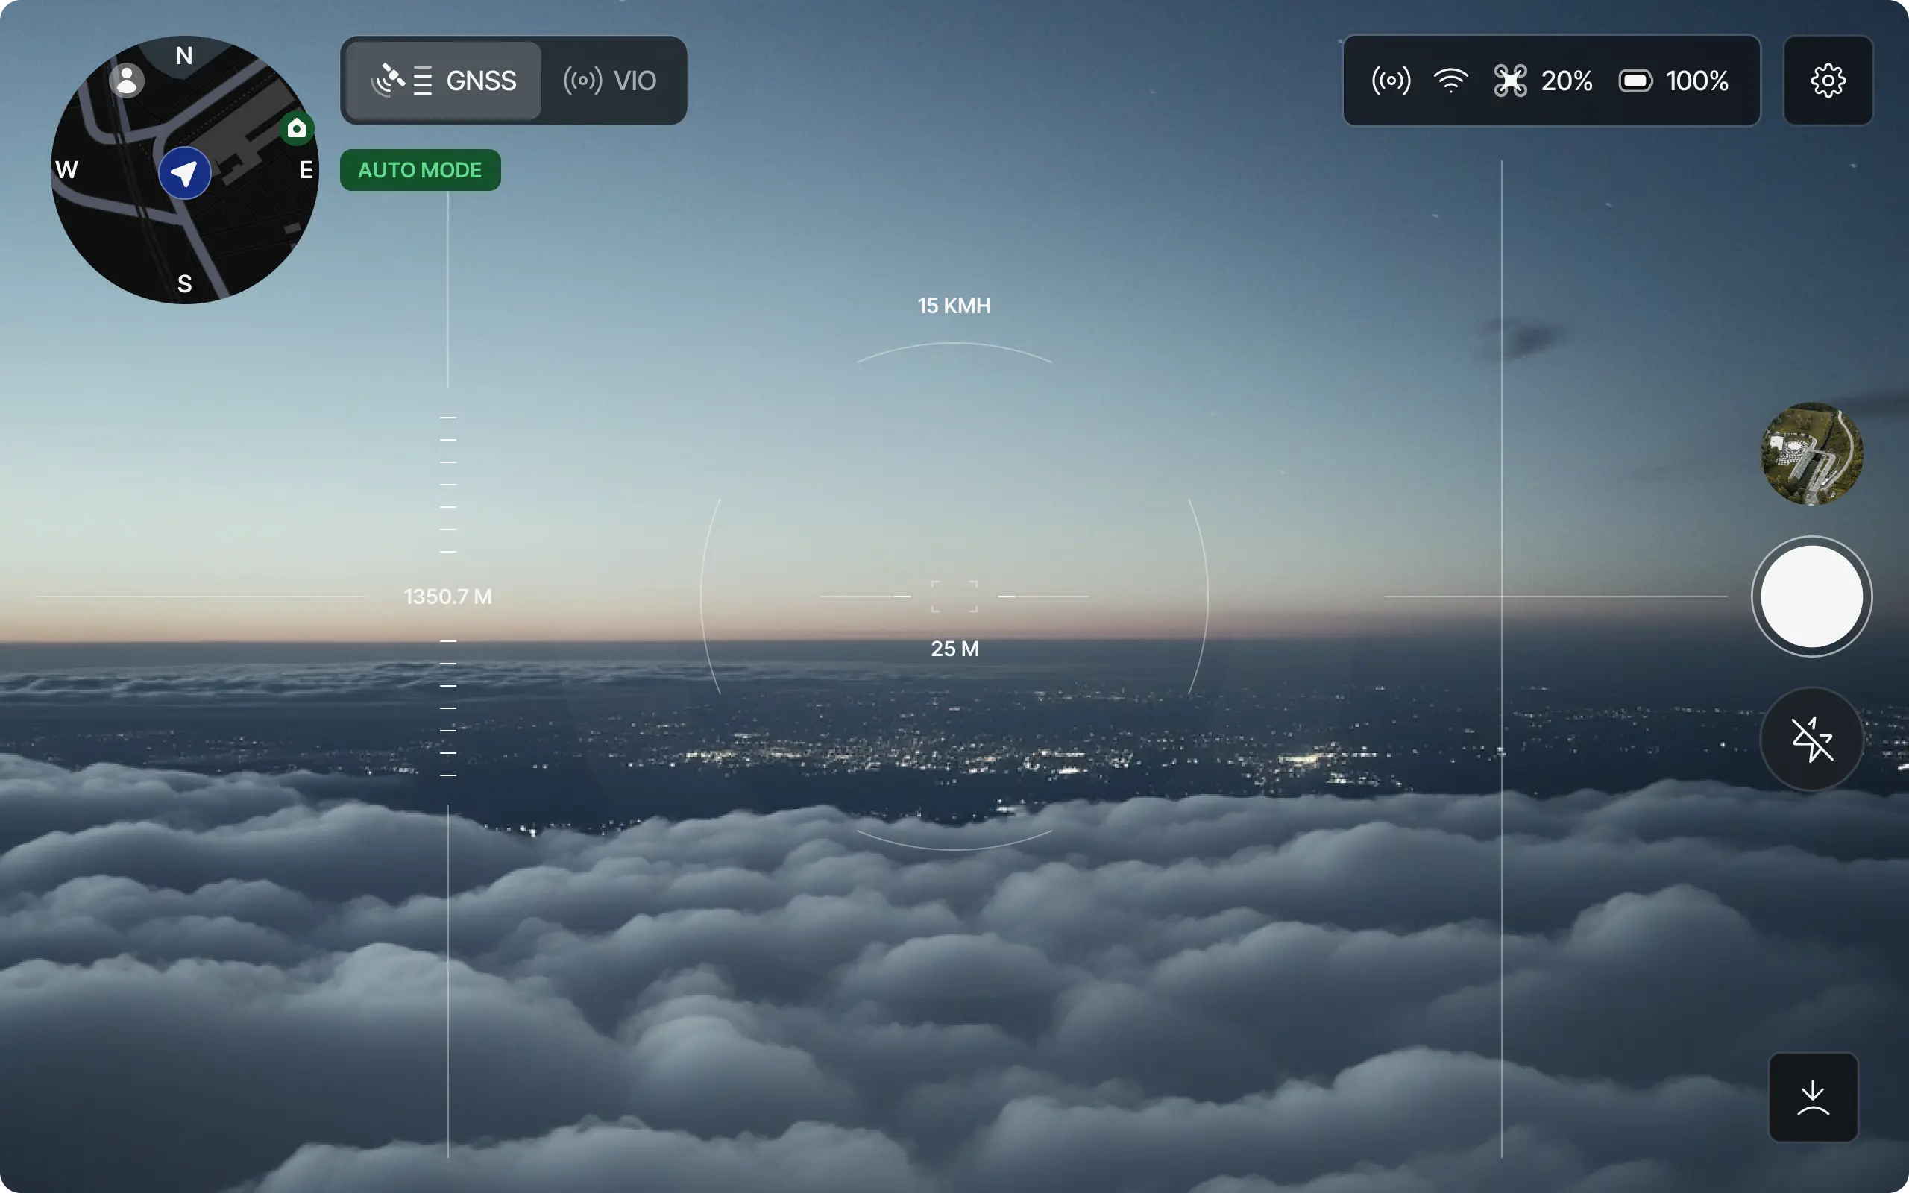1909x1193 pixels.
Task: Click the N compass marker on minimap
Action: 183,56
